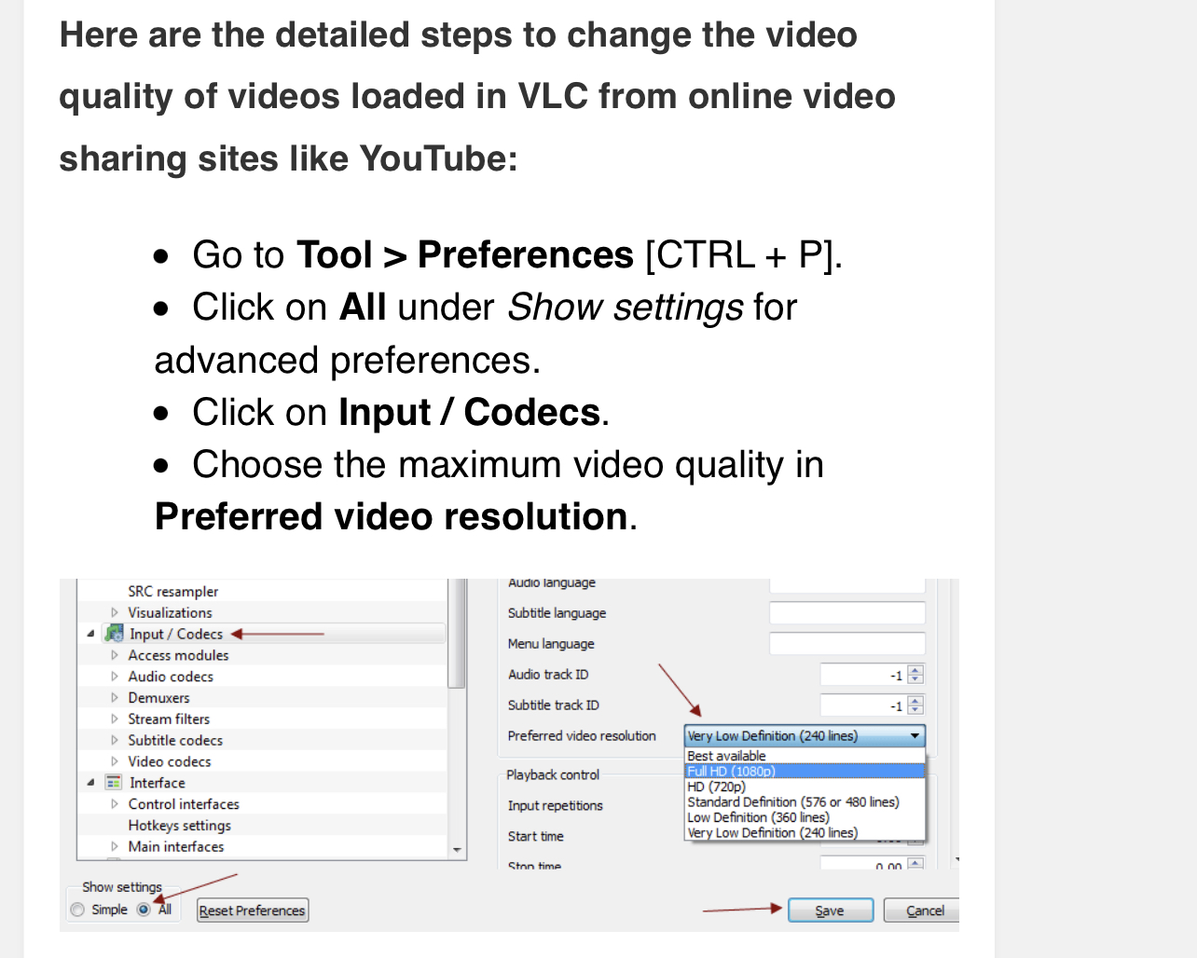The width and height of the screenshot is (1197, 958).
Task: Click the Interface category icon in tree
Action: 114,783
